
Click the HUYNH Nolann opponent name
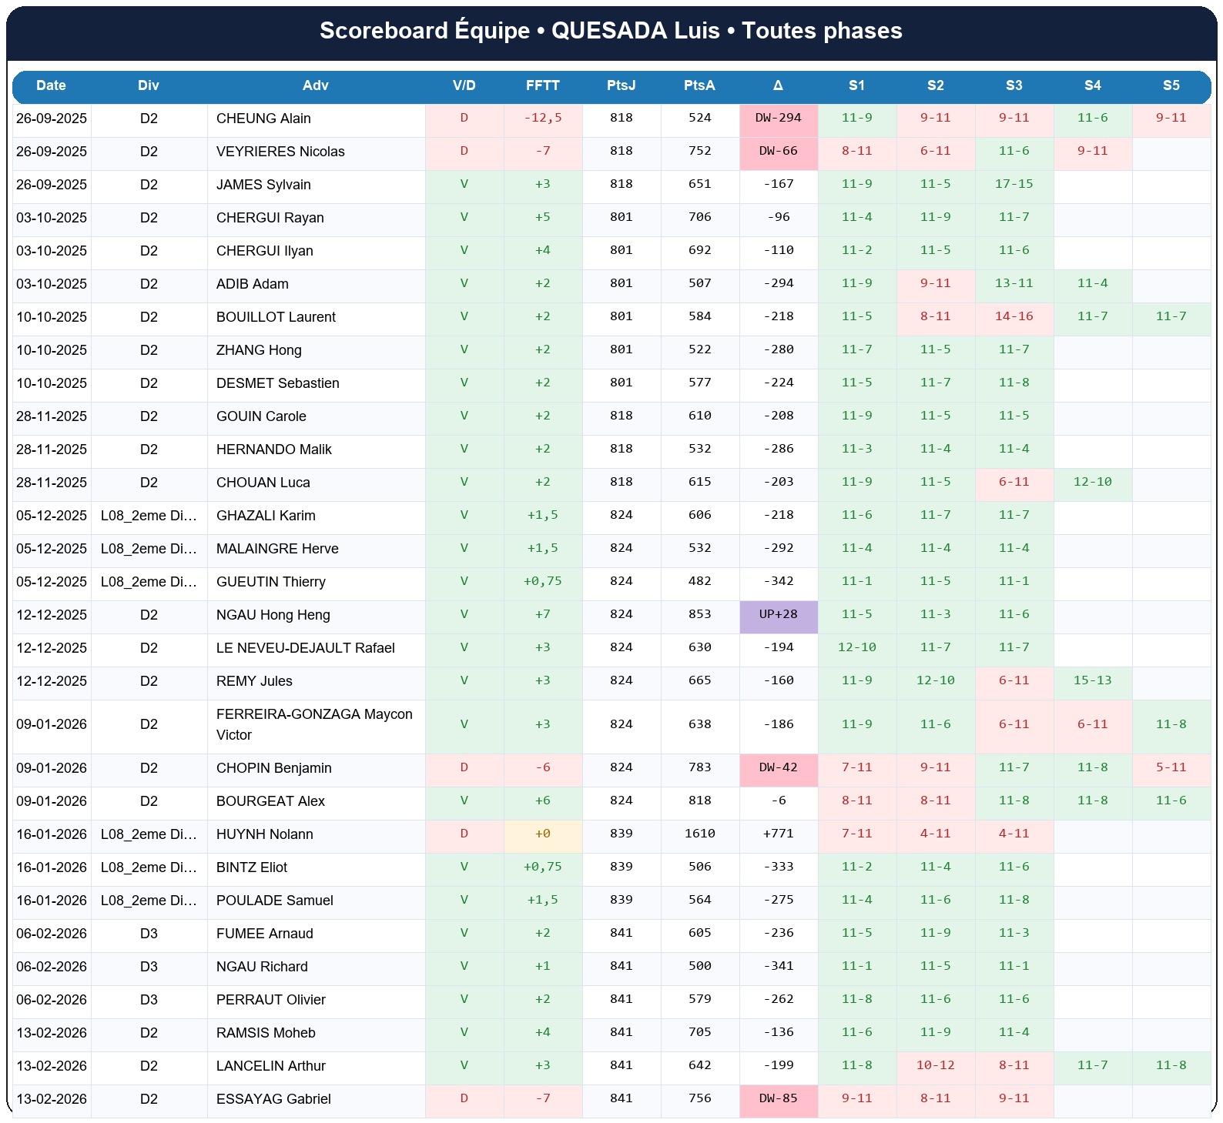coord(264,834)
